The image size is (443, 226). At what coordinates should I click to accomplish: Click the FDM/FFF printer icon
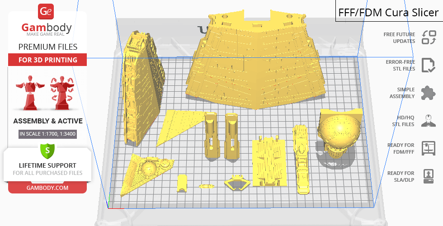[x=429, y=148]
